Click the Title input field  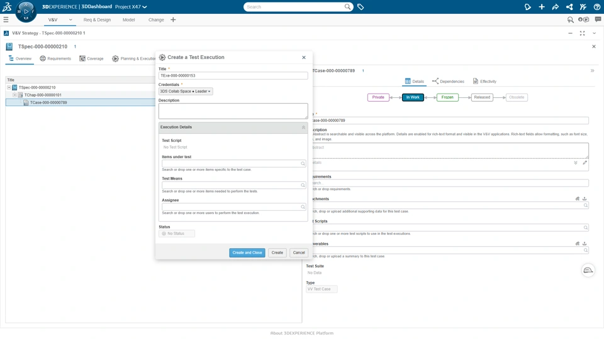[233, 76]
